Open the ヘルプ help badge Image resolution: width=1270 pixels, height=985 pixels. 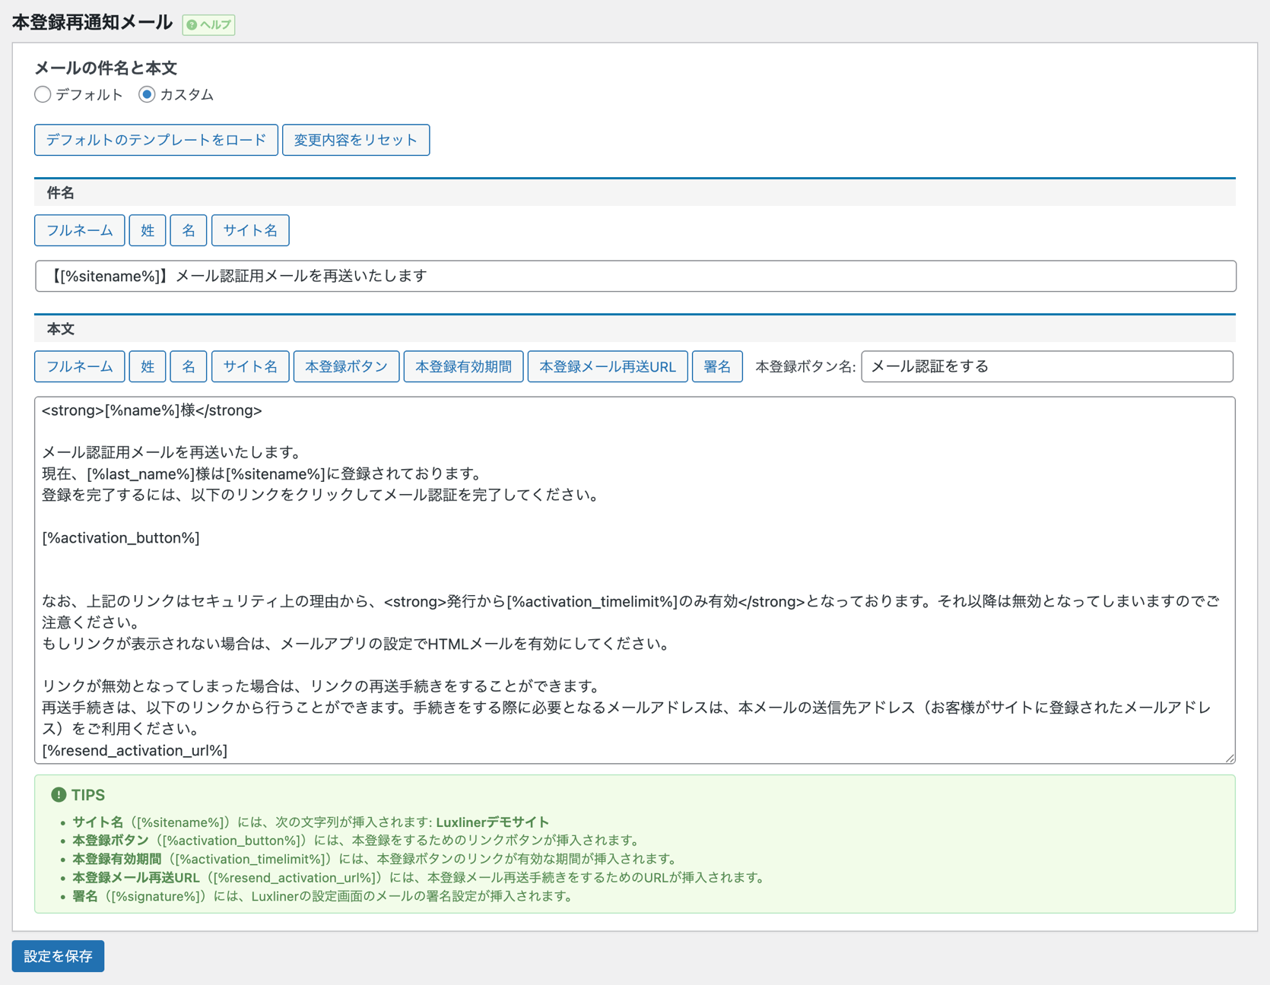(x=209, y=24)
